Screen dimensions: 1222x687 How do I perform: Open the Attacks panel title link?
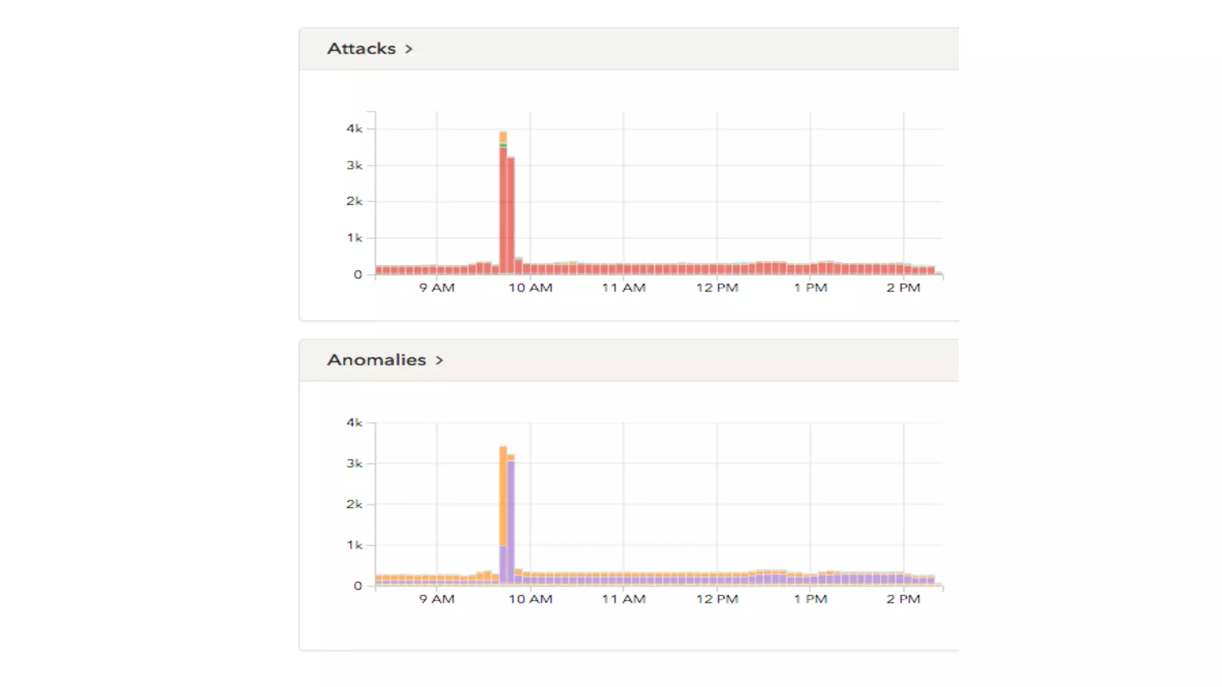(x=361, y=48)
